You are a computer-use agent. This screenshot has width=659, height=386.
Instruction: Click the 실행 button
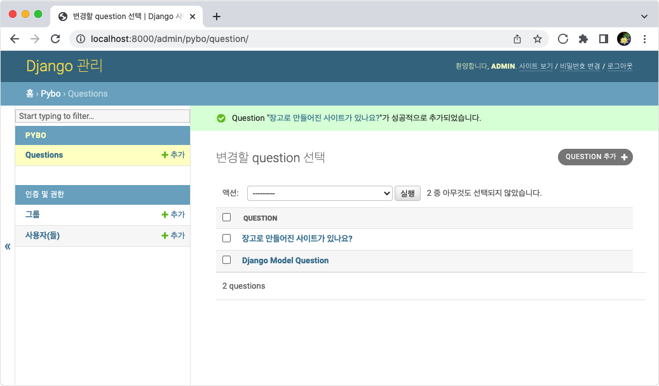click(407, 193)
